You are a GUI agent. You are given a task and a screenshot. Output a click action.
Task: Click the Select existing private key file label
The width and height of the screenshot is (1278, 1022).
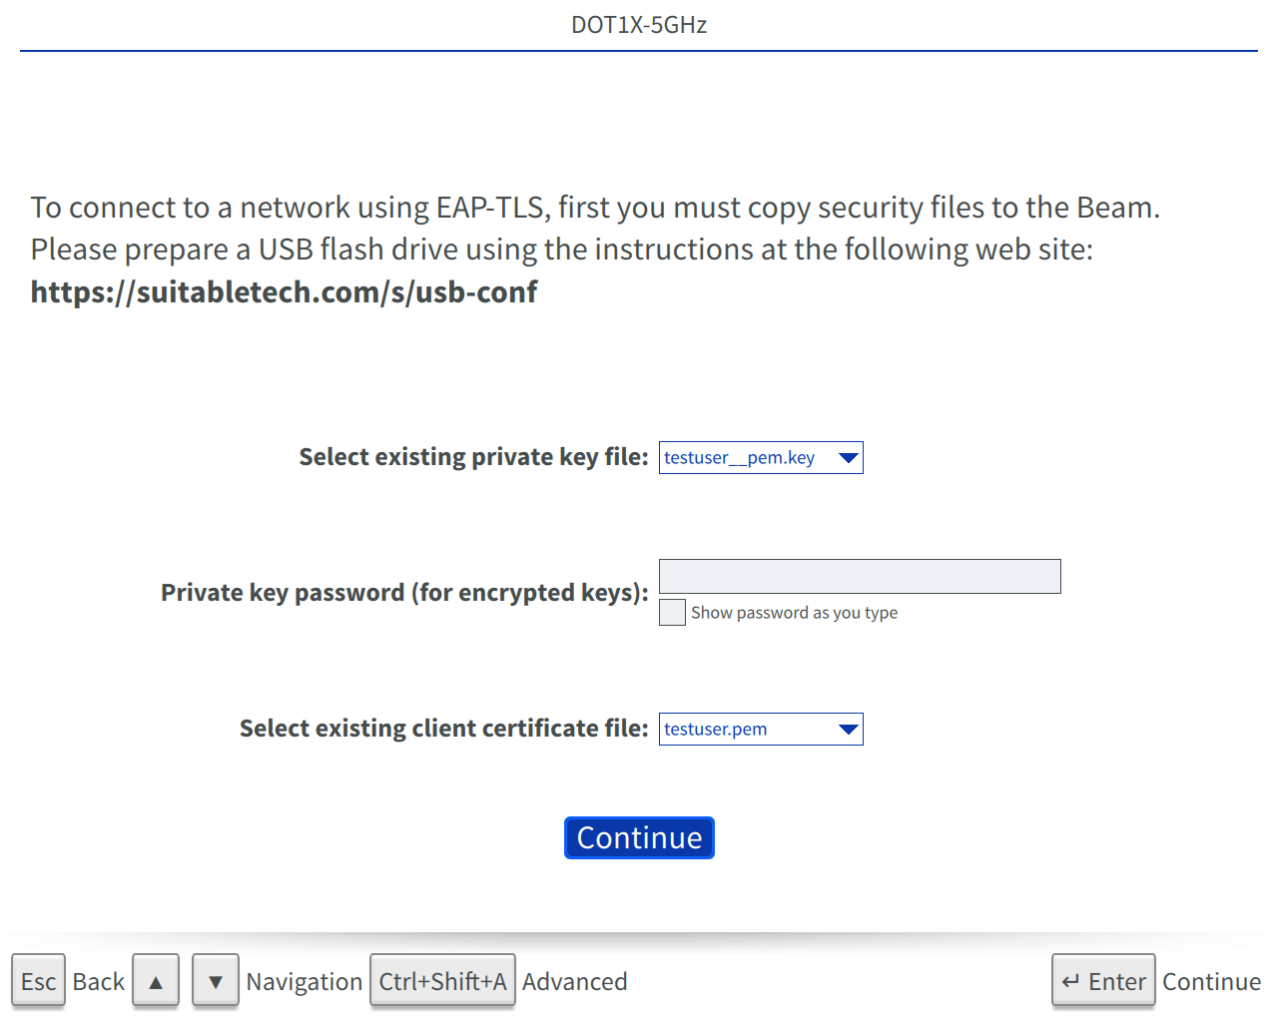(x=473, y=457)
